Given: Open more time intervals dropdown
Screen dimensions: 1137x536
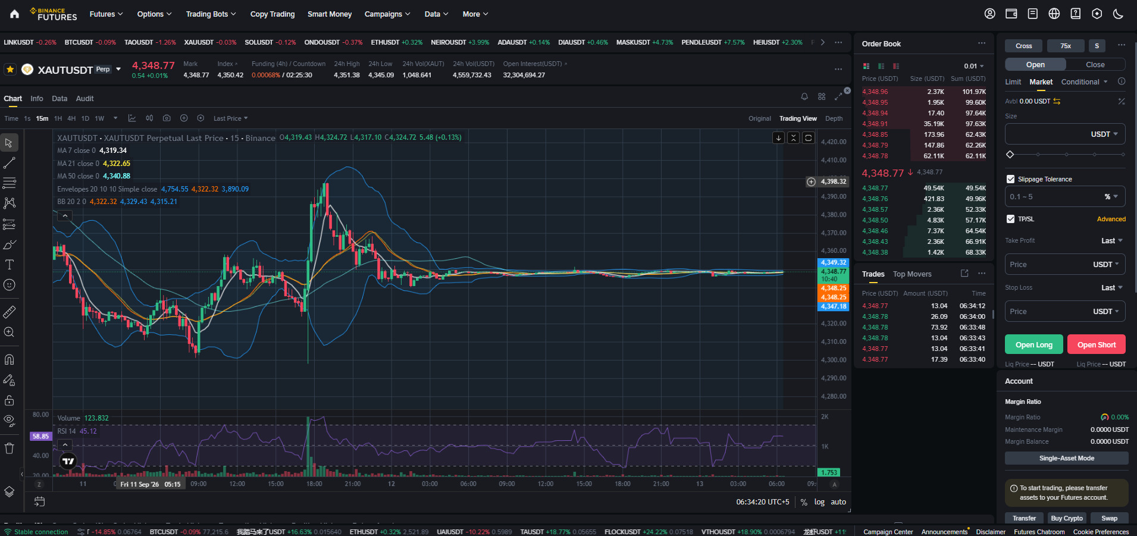Looking at the screenshot, I should click(x=115, y=118).
